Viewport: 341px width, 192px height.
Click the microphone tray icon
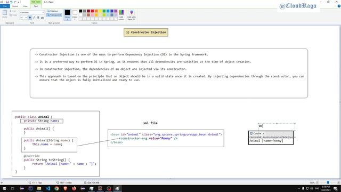[303, 188]
